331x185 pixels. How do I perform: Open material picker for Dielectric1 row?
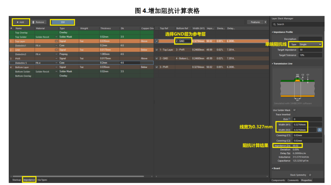point(56,46)
